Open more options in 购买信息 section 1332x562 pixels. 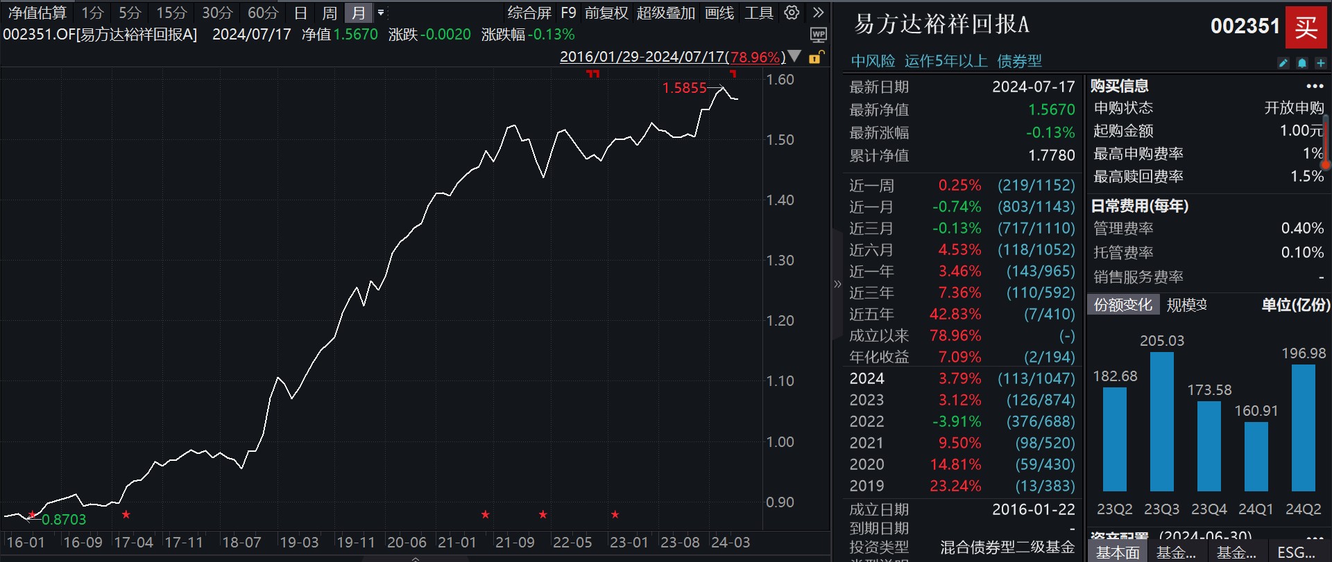(1315, 87)
